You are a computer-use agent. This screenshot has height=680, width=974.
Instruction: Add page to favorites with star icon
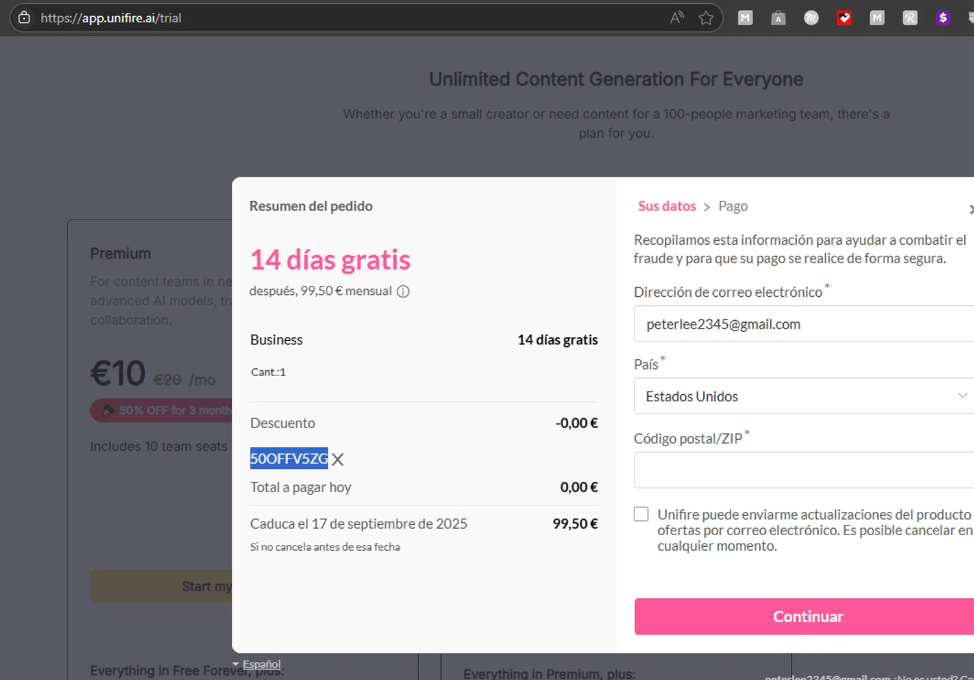point(706,18)
